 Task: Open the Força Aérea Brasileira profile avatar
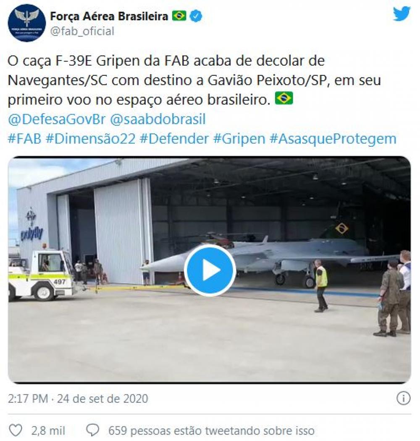tap(27, 23)
